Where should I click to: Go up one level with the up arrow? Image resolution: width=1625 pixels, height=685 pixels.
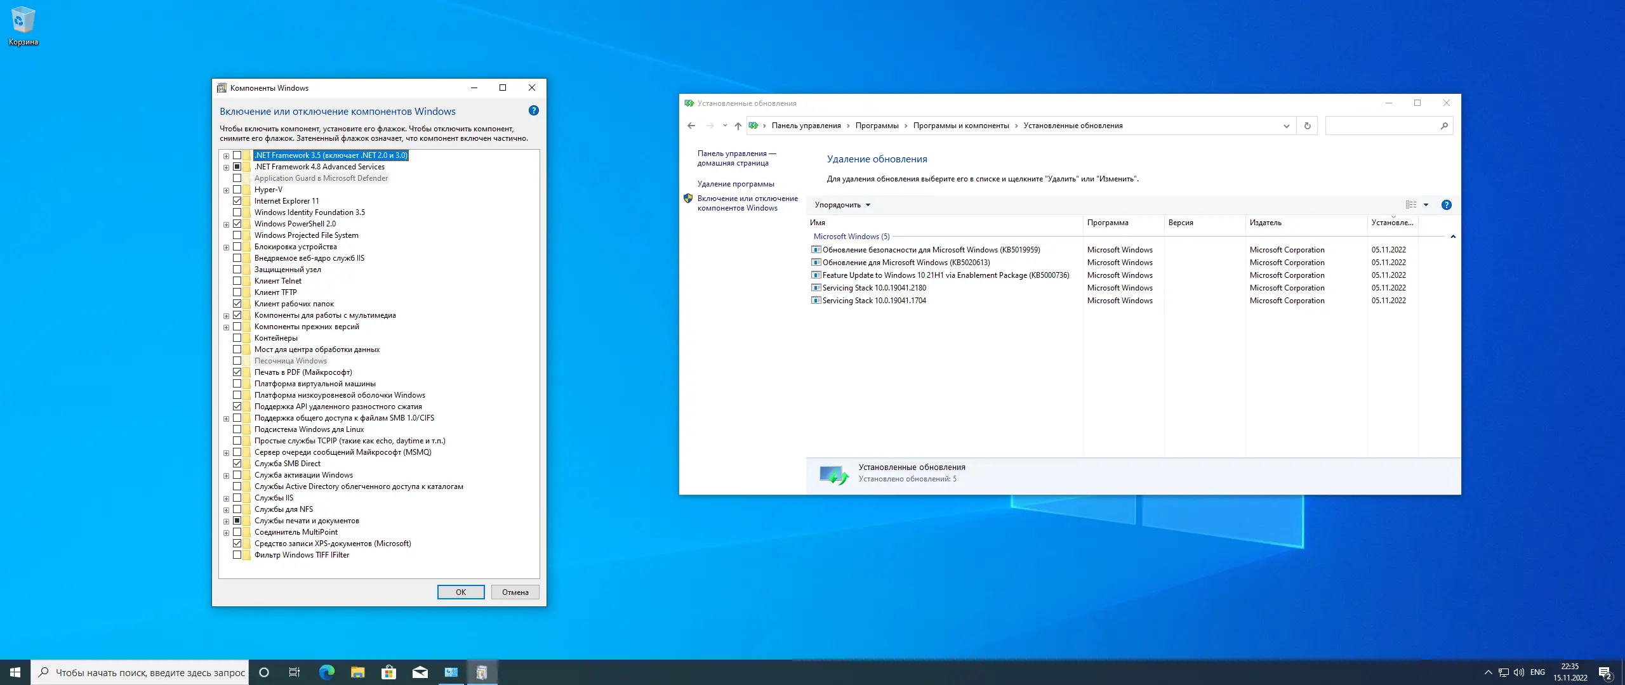point(738,126)
